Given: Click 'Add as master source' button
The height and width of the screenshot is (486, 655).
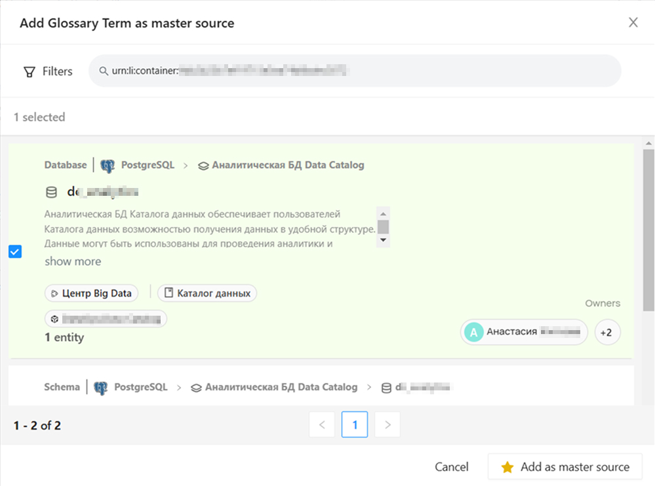Looking at the screenshot, I should click(x=565, y=467).
